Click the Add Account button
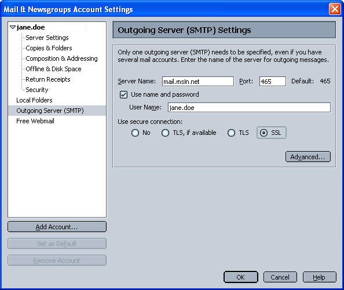Image resolution: width=344 pixels, height=290 pixels. click(x=57, y=227)
